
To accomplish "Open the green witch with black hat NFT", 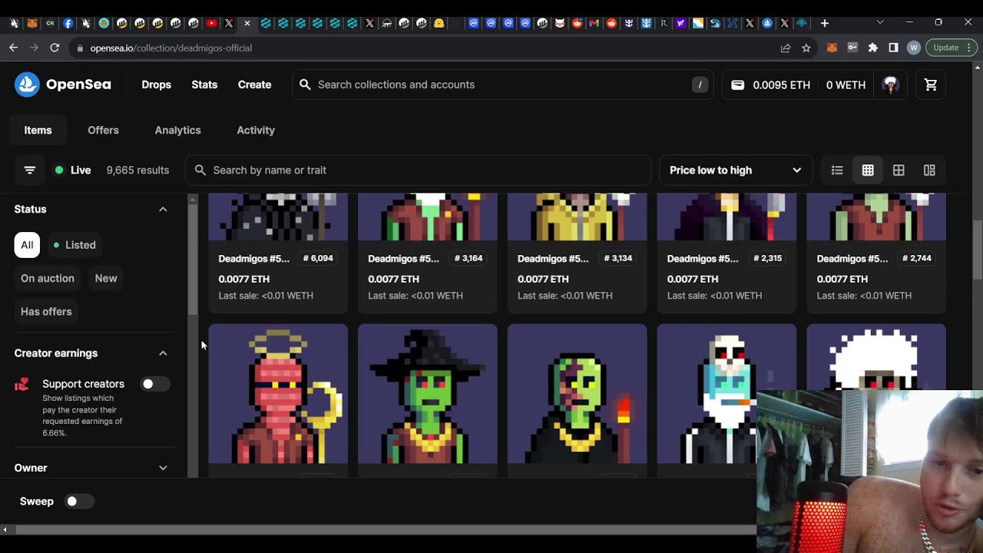I will (x=428, y=394).
